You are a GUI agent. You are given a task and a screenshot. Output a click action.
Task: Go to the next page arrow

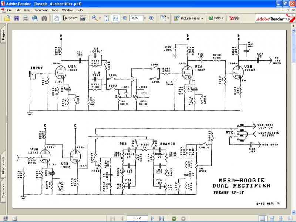(152, 218)
